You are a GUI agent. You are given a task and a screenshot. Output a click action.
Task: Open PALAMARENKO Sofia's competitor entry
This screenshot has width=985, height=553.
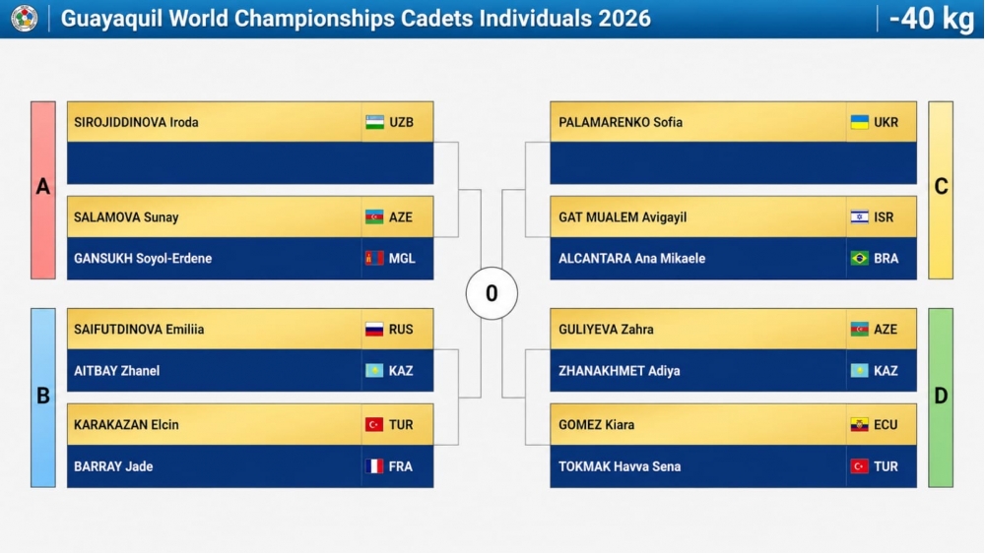tap(733, 122)
